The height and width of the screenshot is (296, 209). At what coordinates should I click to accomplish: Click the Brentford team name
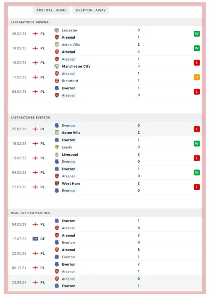[x=70, y=81]
